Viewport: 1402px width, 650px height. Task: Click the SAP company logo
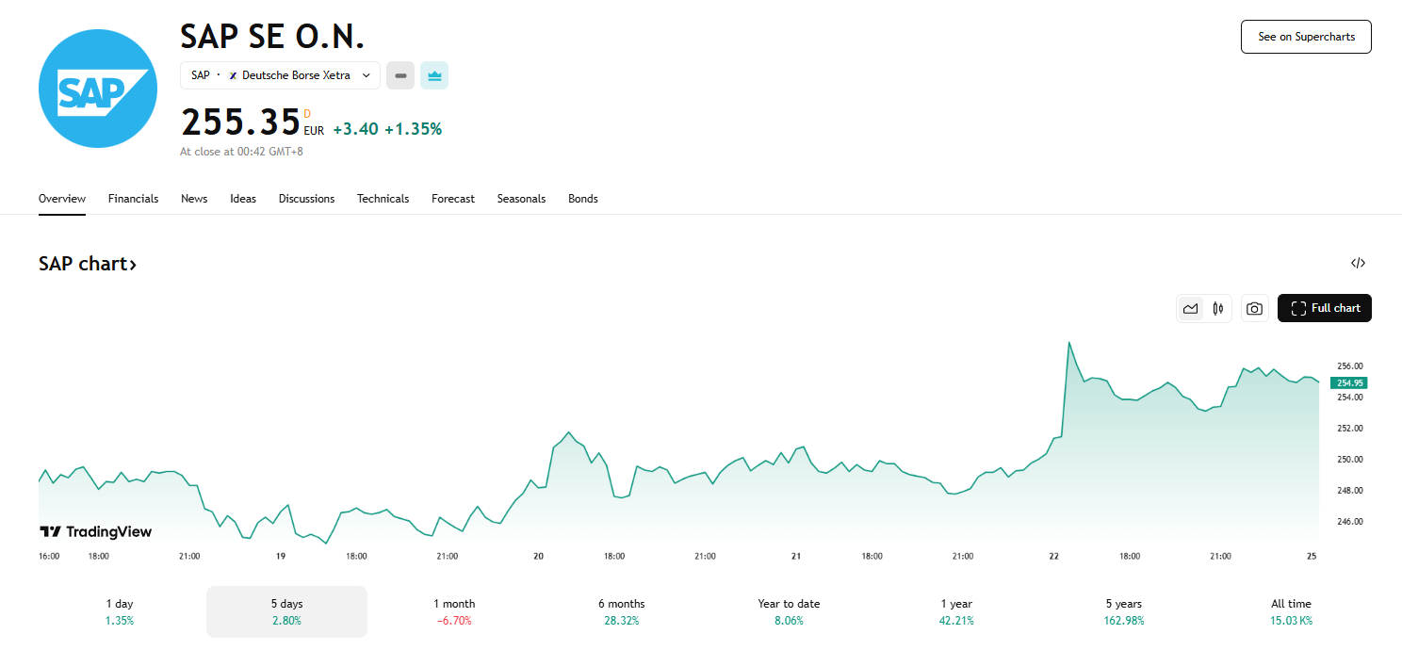pos(97,89)
